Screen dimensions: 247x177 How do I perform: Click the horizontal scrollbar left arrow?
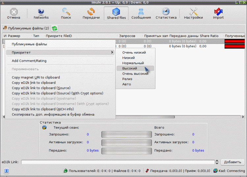pos(4,117)
